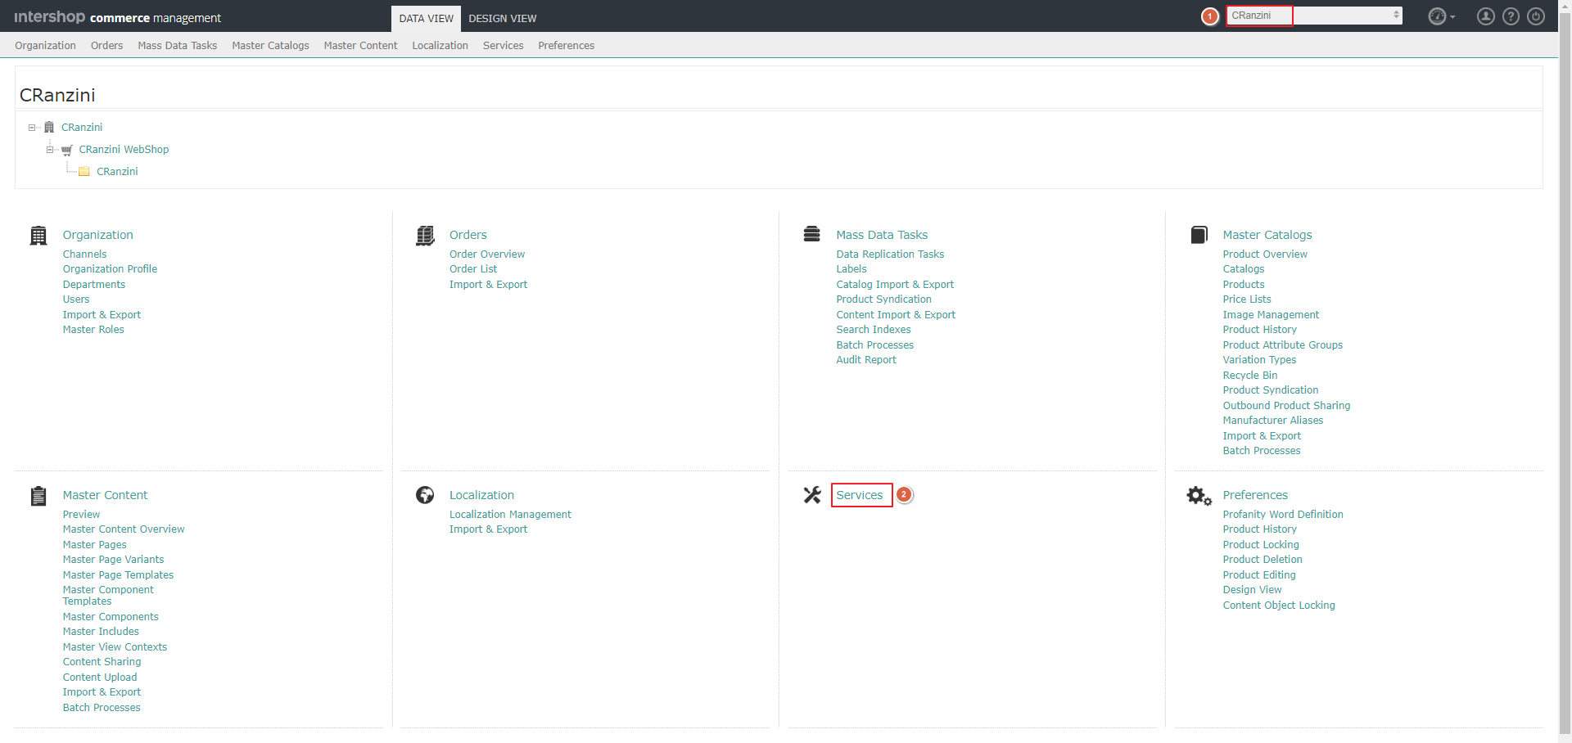Screen dimensions: 1572x743
Task: Click the Master Content clipboard icon
Action: click(x=38, y=496)
